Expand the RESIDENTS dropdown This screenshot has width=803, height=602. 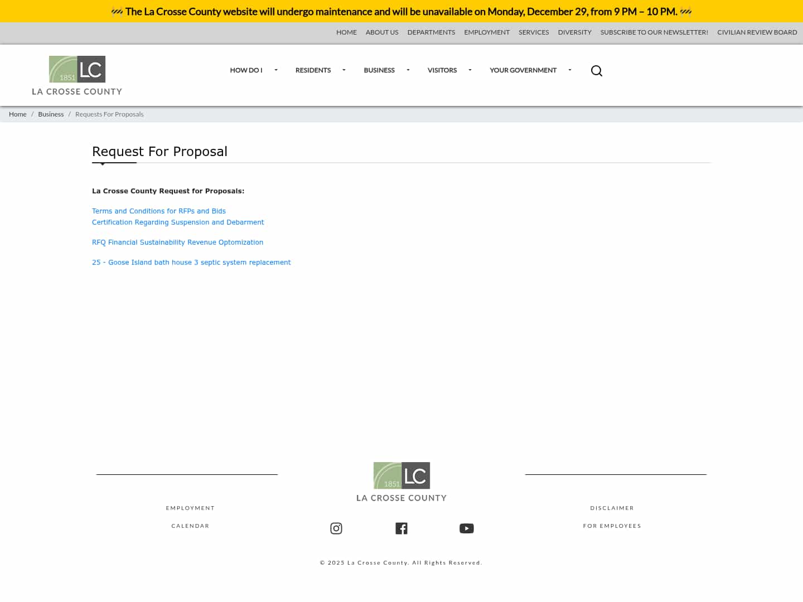pyautogui.click(x=313, y=70)
